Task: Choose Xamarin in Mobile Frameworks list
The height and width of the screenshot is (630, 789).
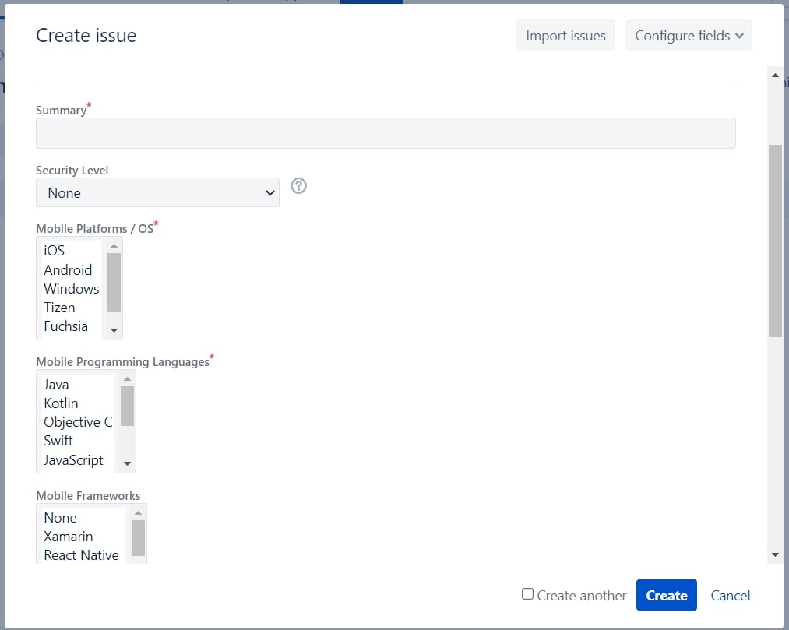Action: click(x=69, y=537)
